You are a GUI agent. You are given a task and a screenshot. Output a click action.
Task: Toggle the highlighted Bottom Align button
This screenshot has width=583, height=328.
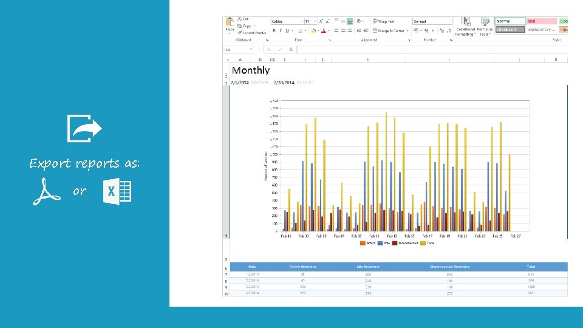(x=350, y=21)
